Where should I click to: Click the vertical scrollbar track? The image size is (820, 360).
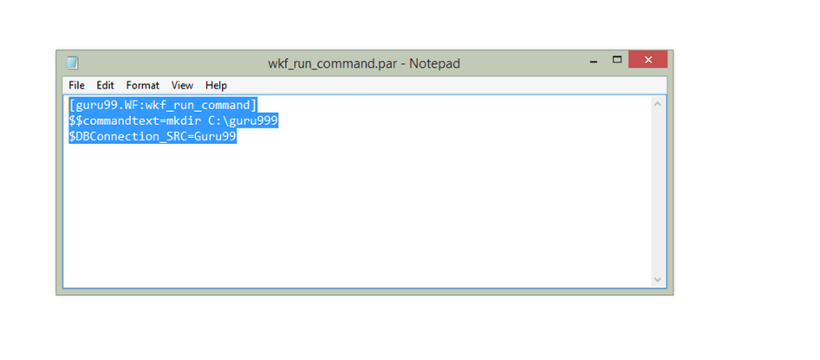pos(658,191)
